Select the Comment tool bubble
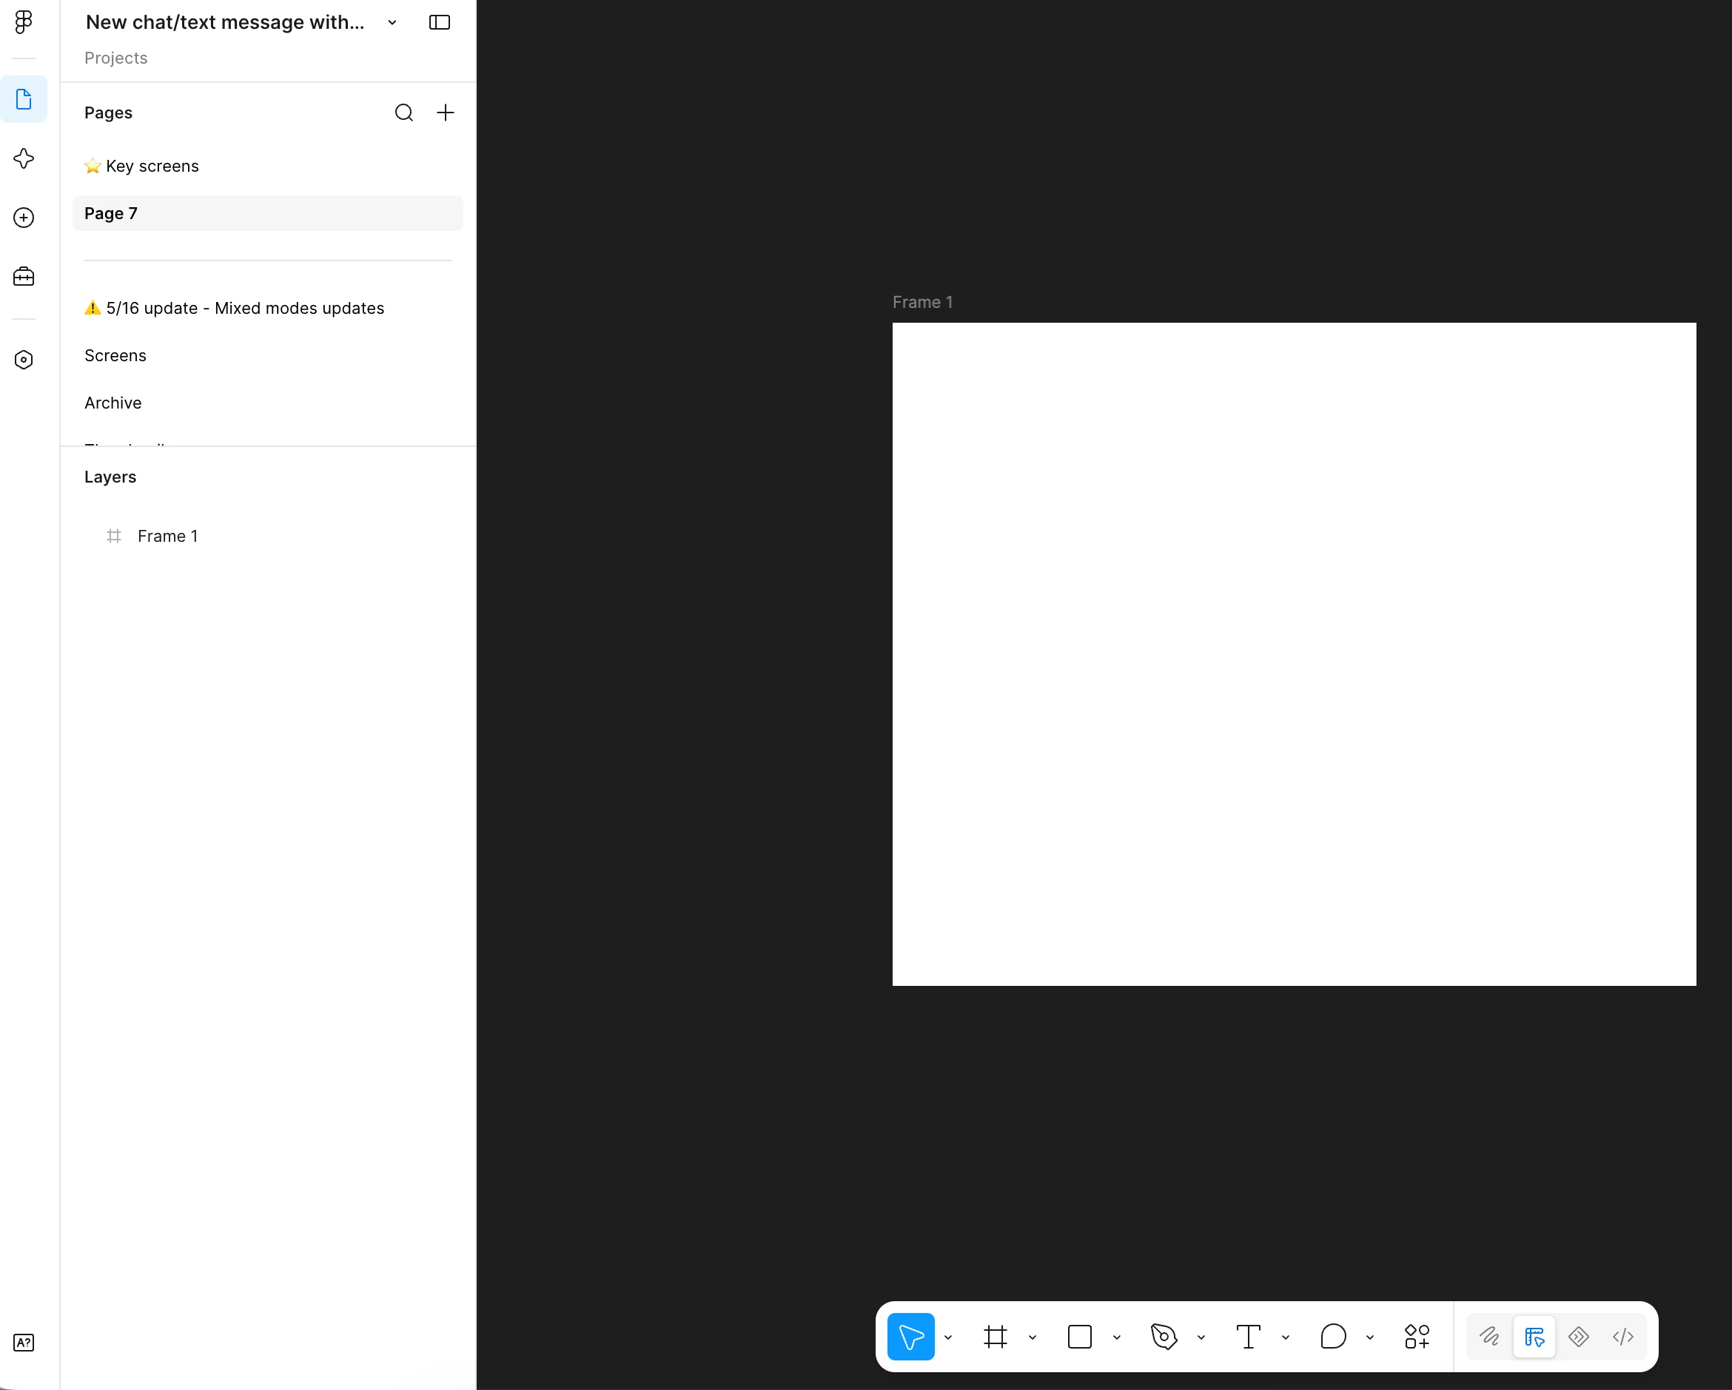This screenshot has height=1390, width=1732. (1333, 1337)
